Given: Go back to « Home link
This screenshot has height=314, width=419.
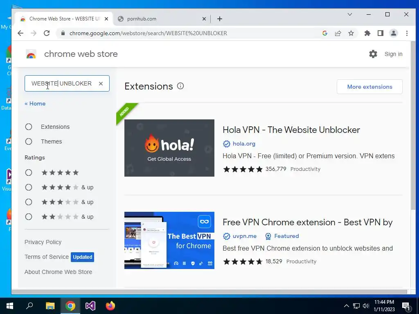Looking at the screenshot, I should [35, 103].
